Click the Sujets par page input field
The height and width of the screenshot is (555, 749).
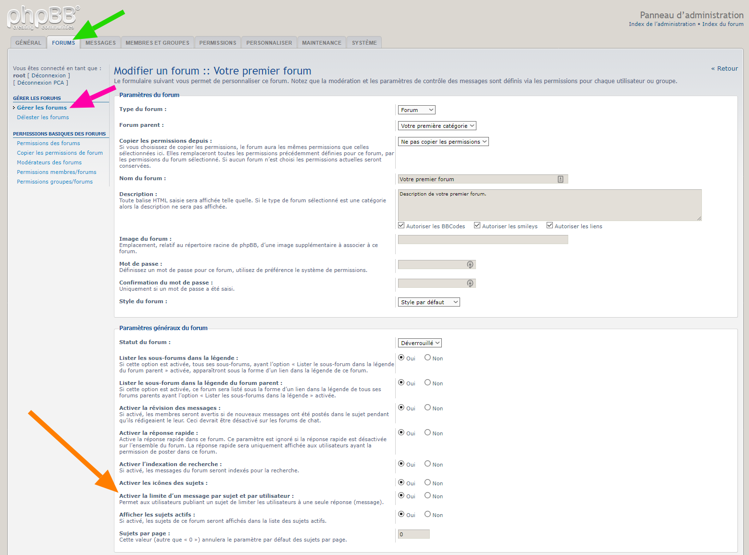point(413,534)
